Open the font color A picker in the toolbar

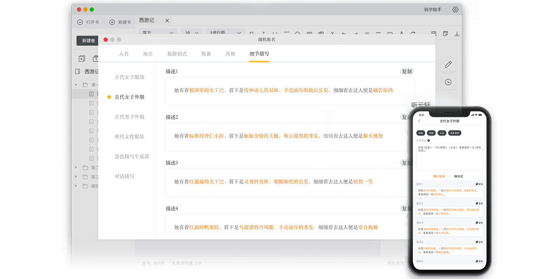pyautogui.click(x=401, y=33)
